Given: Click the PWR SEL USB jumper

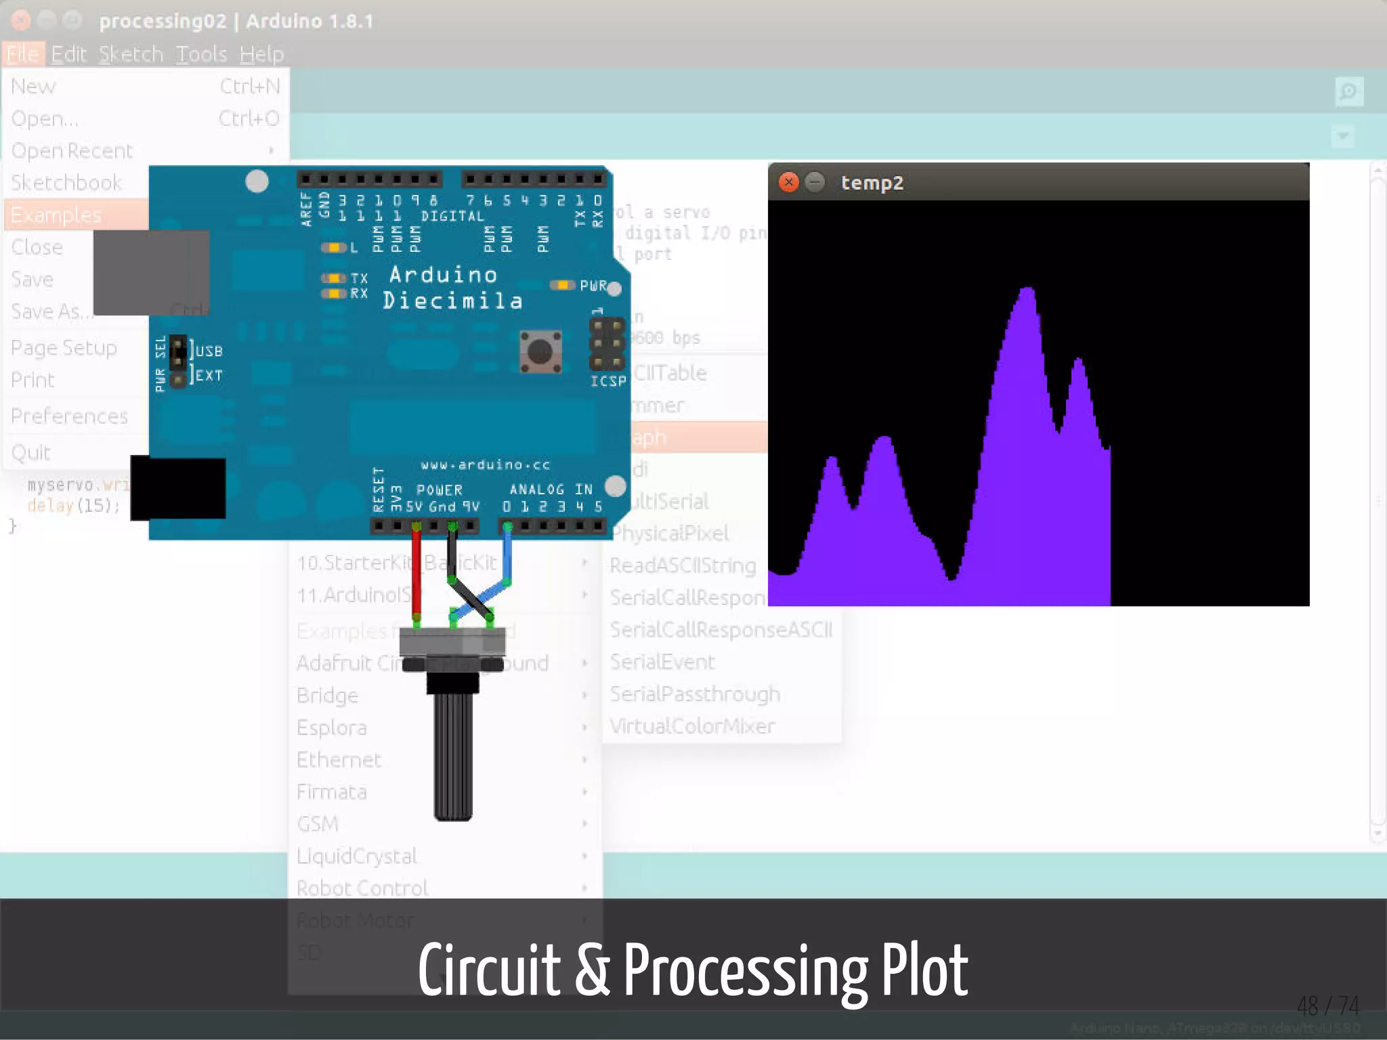Looking at the screenshot, I should [x=179, y=351].
